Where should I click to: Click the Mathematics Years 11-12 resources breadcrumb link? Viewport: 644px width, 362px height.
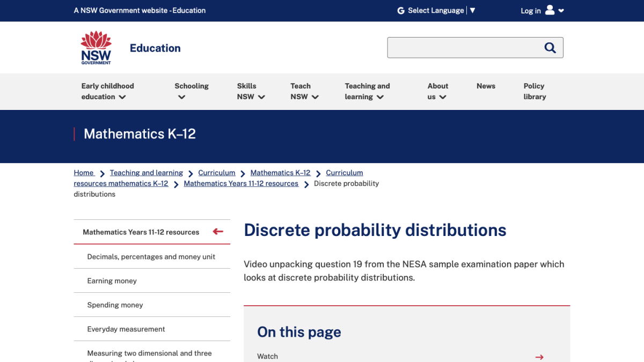pyautogui.click(x=241, y=183)
